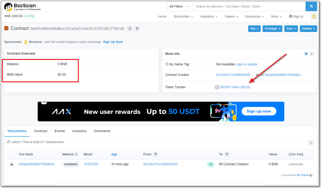Open the three-dot menu in the More Info card
The width and height of the screenshot is (322, 189).
click(x=312, y=54)
